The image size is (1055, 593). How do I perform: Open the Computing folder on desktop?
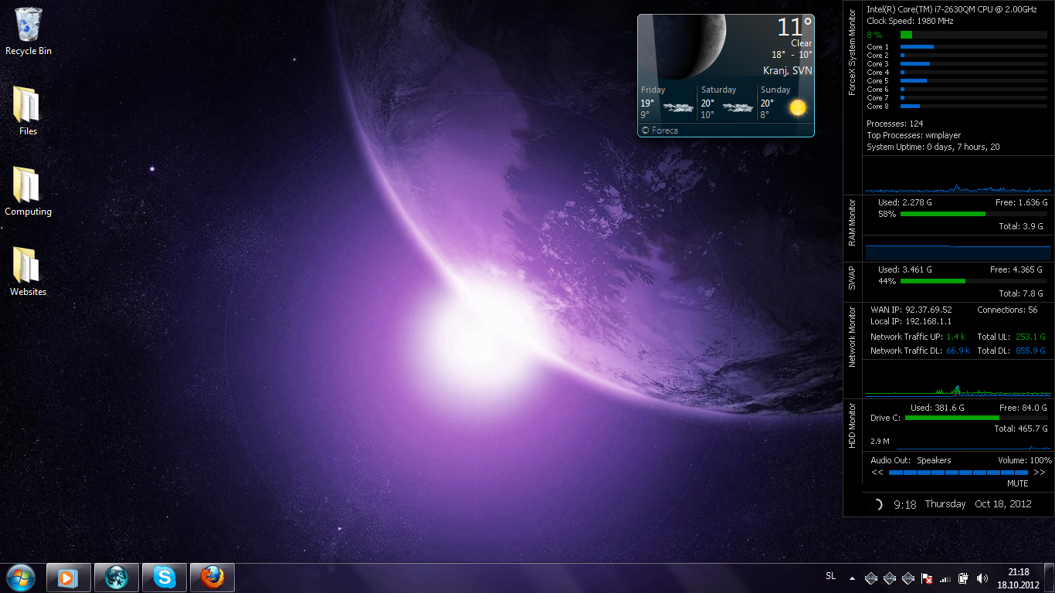[28, 191]
